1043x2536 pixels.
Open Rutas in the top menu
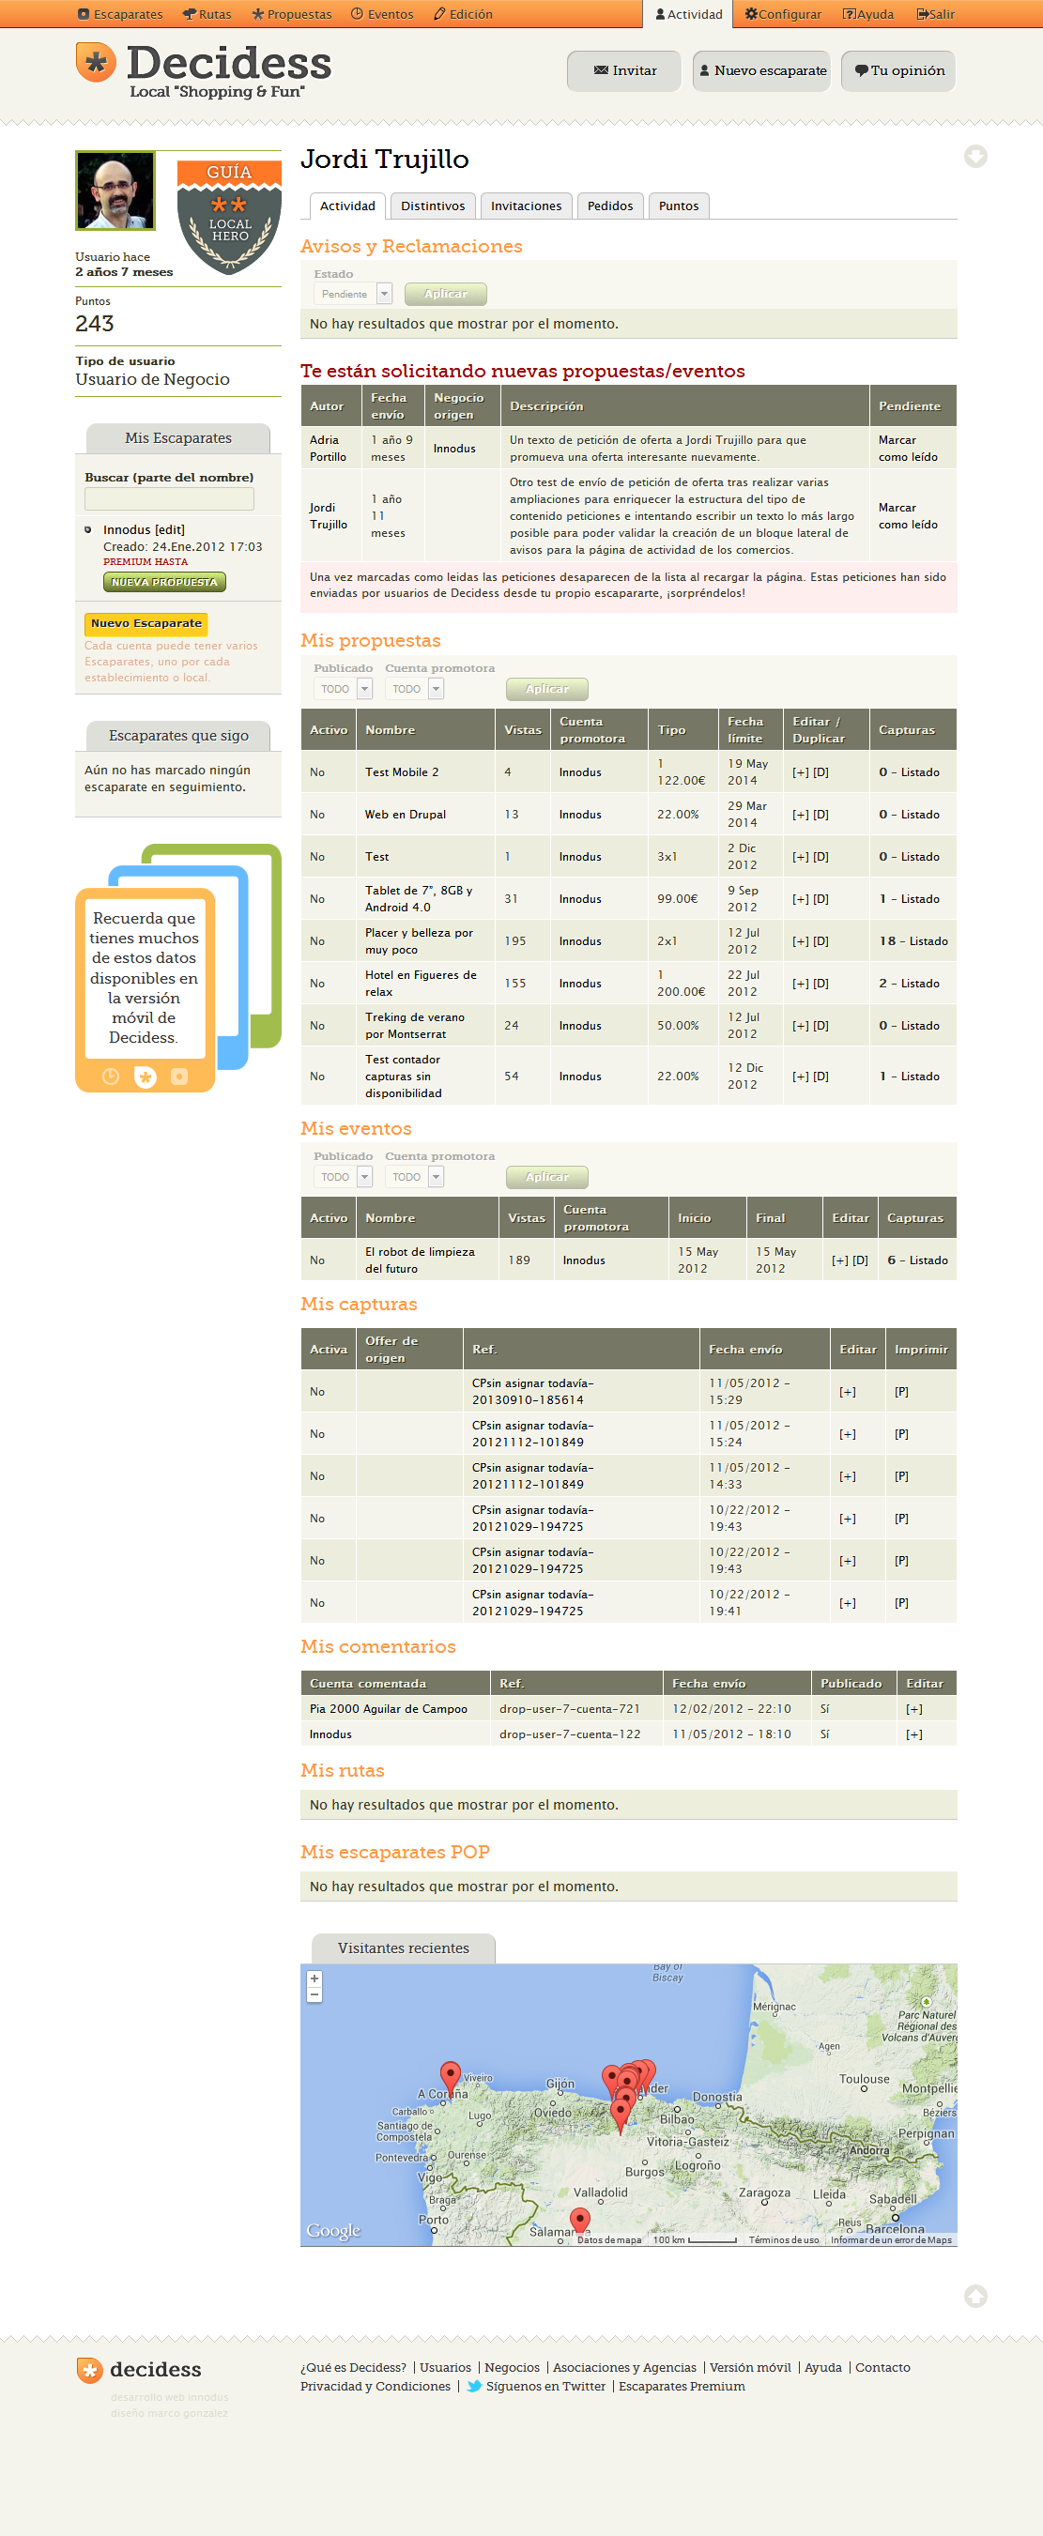[207, 15]
